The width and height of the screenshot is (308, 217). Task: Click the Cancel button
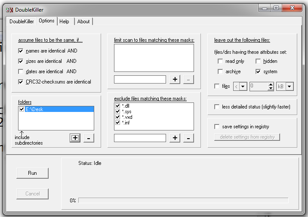(x=32, y=194)
